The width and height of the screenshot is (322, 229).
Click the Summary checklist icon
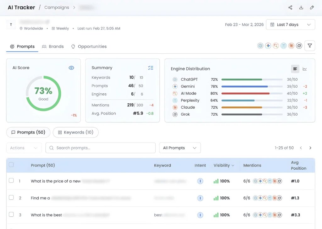[151, 68]
